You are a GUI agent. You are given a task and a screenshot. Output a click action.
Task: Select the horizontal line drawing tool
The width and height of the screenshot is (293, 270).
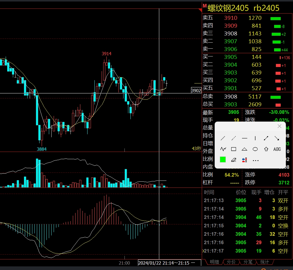(244, 138)
